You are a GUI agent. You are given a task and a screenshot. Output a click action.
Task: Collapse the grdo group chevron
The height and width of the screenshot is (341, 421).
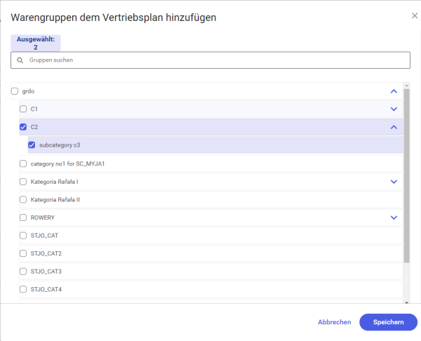394,91
